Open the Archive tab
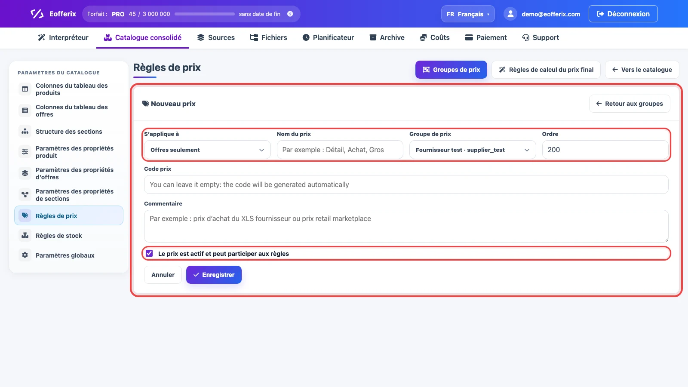Screen dimensions: 688x387 (x=387, y=37)
